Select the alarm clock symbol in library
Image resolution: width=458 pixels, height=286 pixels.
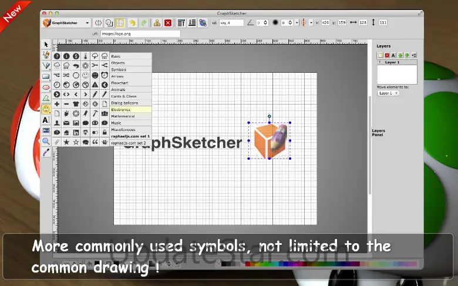coord(104,75)
